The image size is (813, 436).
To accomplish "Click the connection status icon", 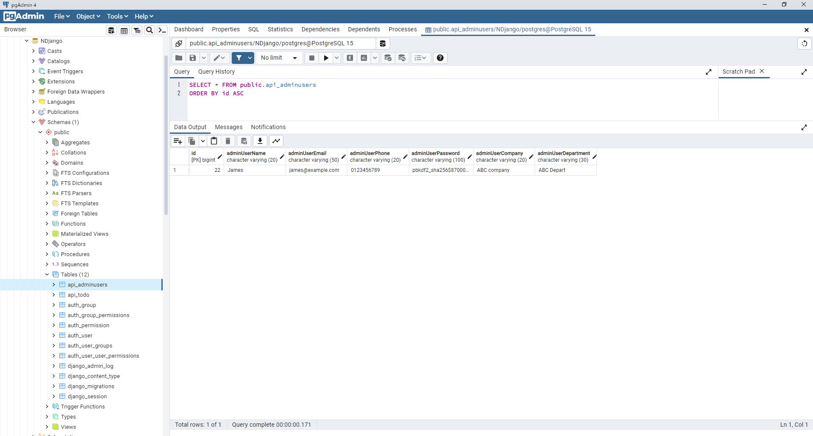I will click(179, 44).
